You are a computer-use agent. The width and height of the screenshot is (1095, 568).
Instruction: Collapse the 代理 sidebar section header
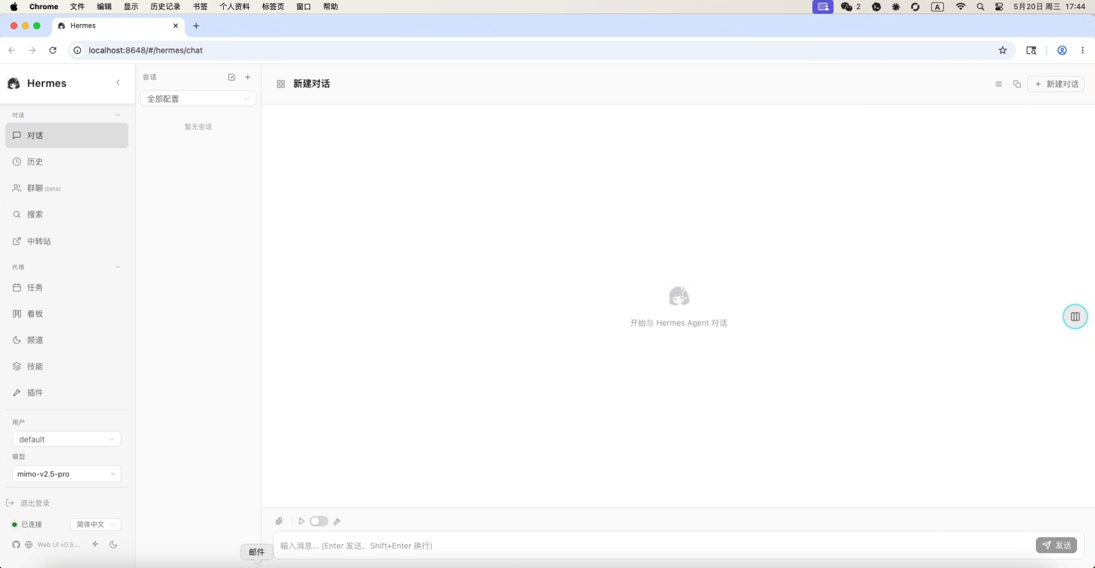click(66, 267)
